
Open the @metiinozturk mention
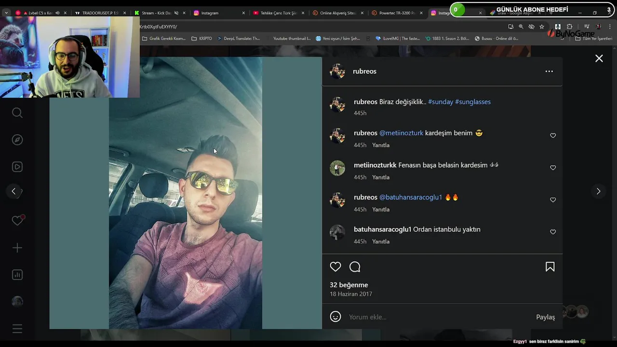(x=401, y=133)
